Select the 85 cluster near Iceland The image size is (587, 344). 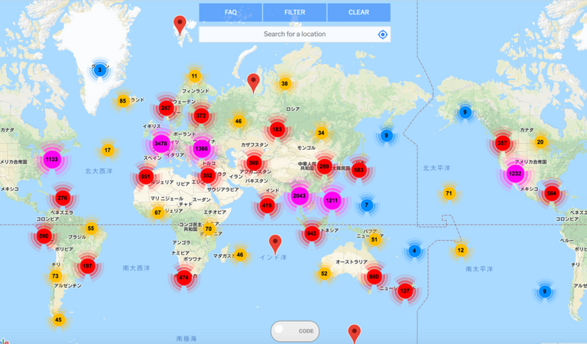pyautogui.click(x=123, y=101)
